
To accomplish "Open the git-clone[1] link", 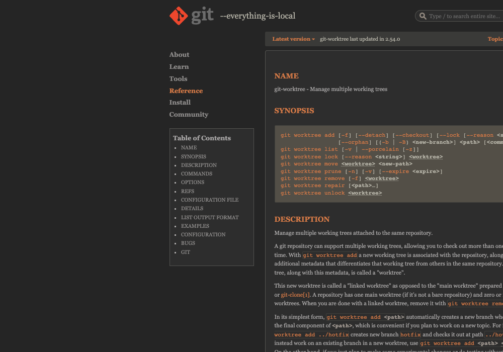I will point(295,295).
